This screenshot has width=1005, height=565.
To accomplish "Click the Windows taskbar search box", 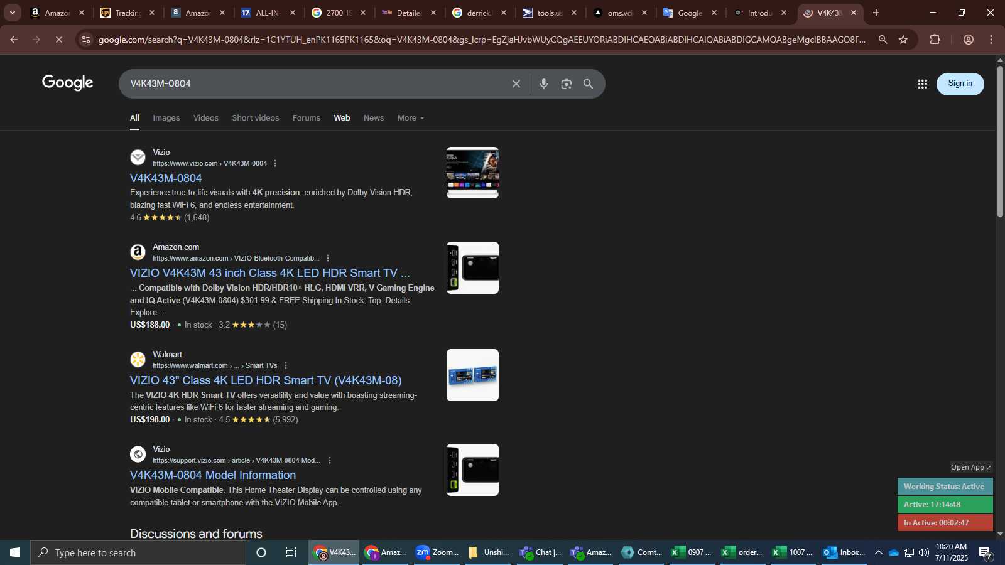I will pos(138,552).
